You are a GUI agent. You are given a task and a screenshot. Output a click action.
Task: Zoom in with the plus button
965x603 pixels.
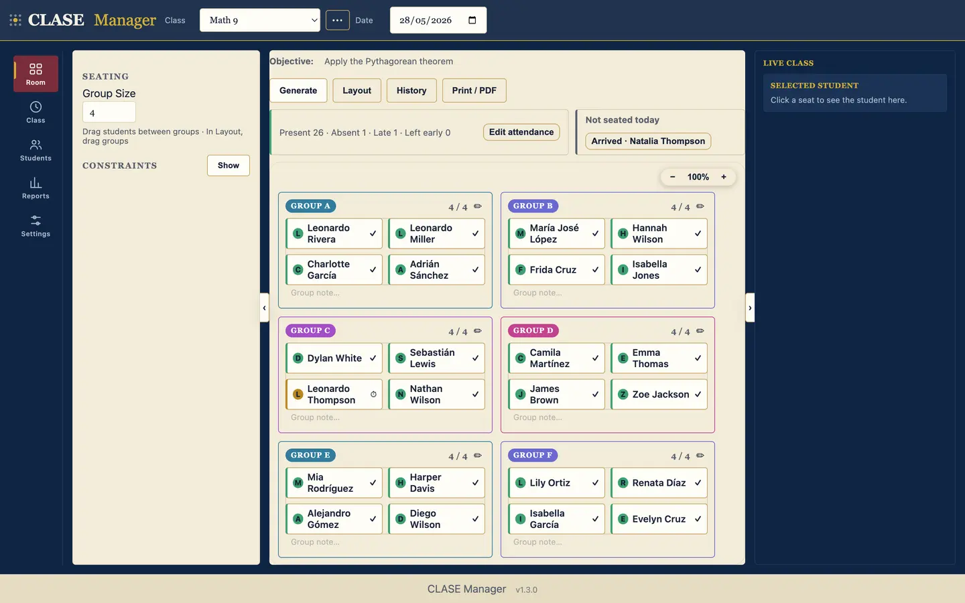coord(724,177)
